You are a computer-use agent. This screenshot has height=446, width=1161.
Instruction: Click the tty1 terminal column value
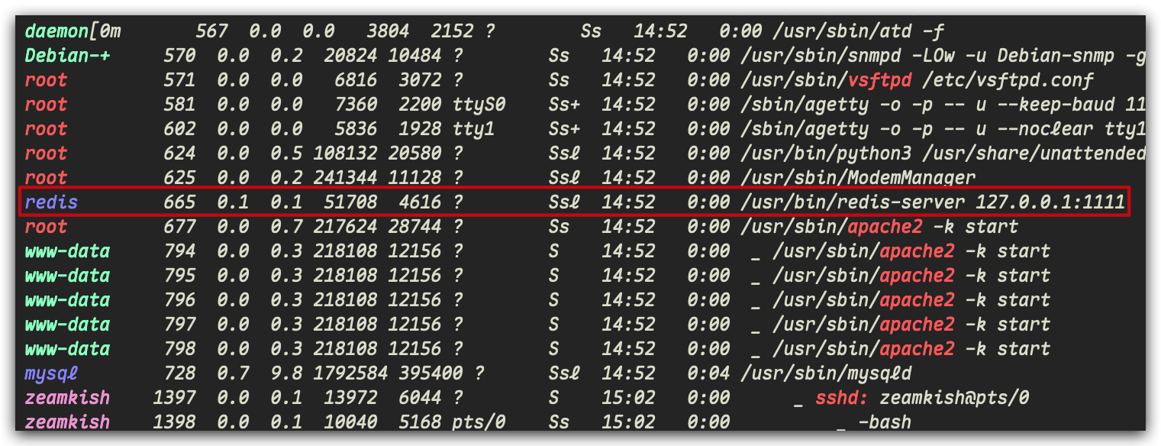473,129
